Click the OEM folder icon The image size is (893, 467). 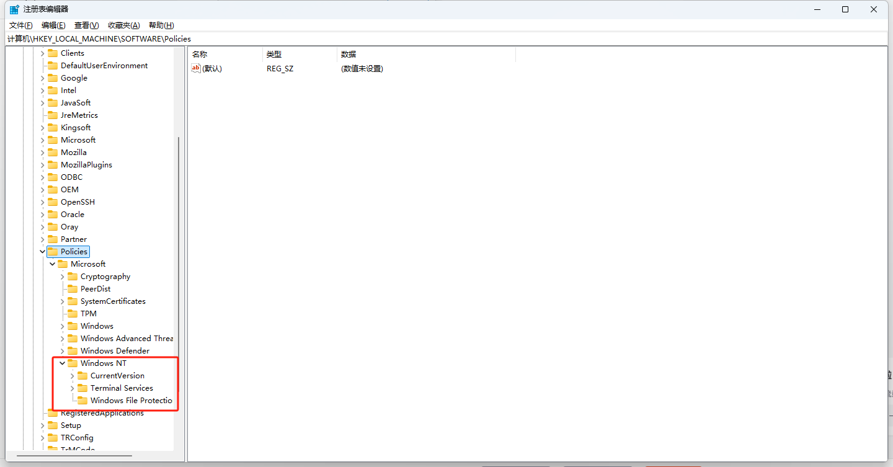(53, 190)
